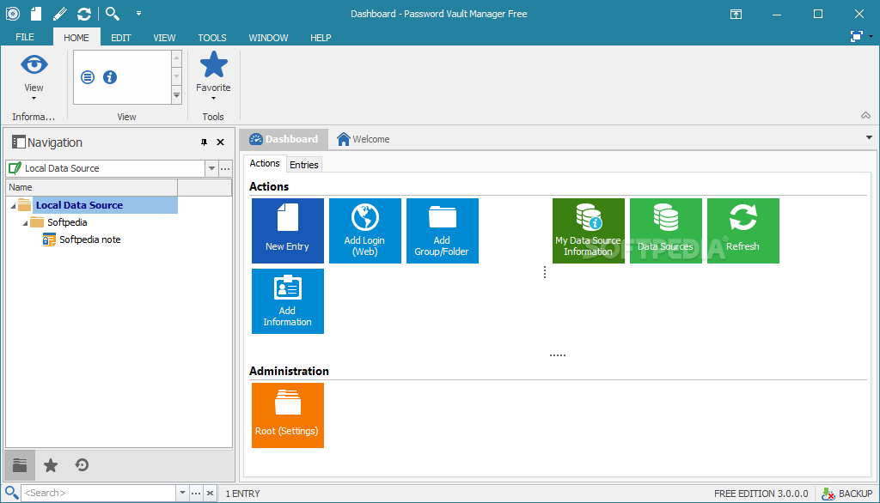The width and height of the screenshot is (880, 503).
Task: Select the info icon in View gallery
Action: (110, 77)
